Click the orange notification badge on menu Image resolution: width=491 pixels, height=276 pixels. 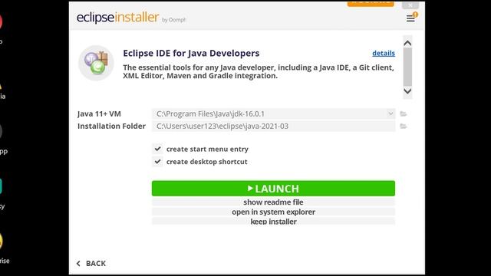415,15
